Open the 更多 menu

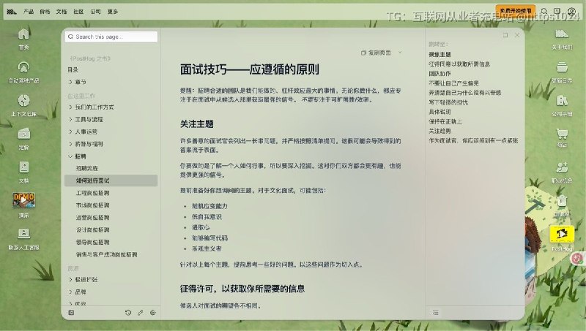(x=113, y=12)
